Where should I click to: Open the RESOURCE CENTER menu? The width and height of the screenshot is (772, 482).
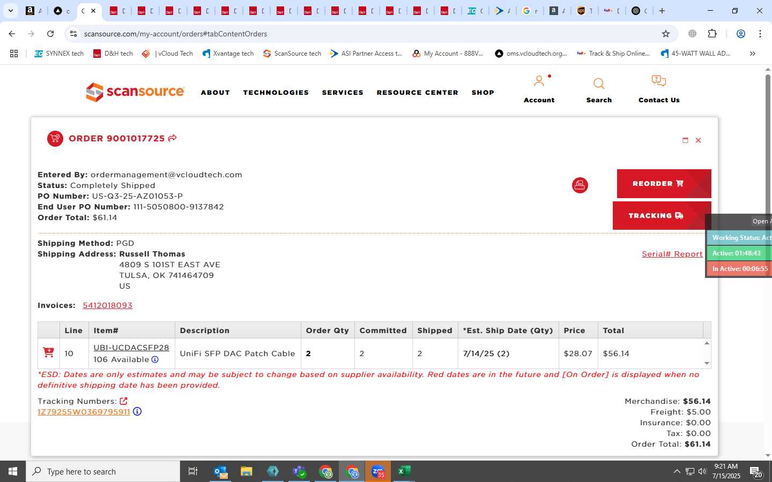pyautogui.click(x=418, y=93)
